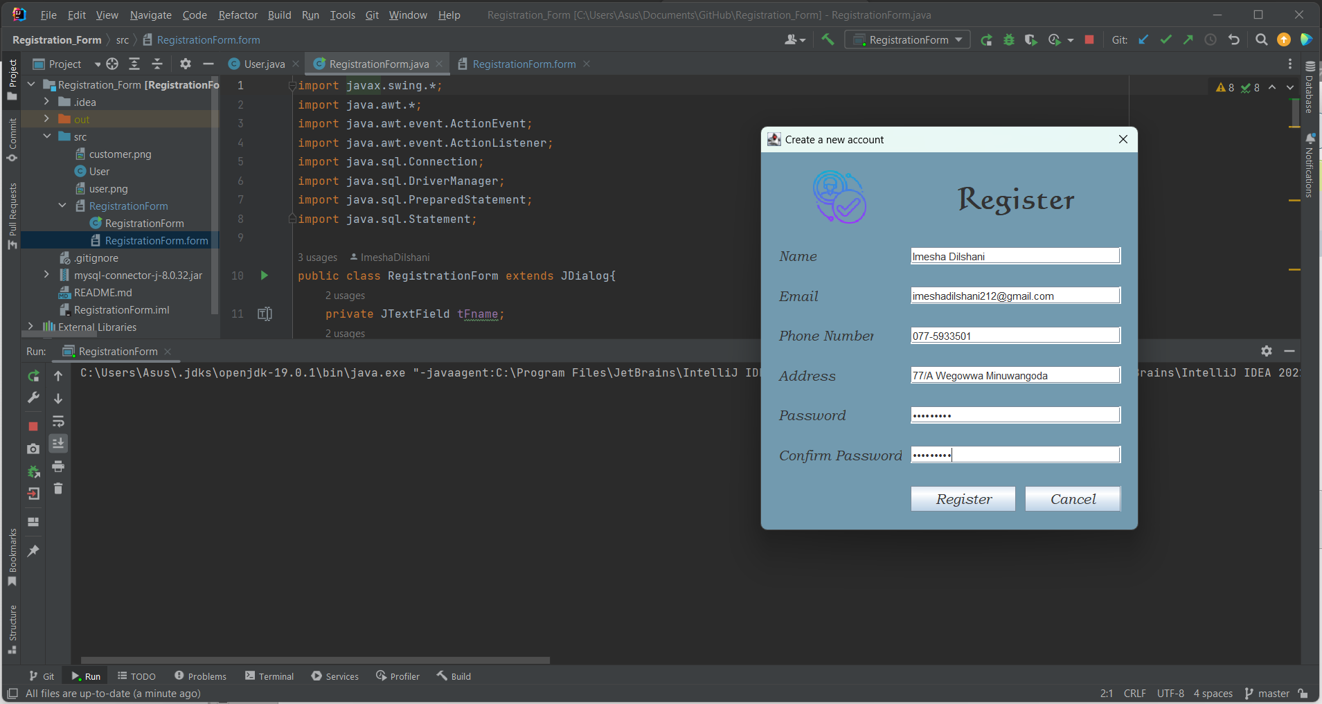Click the Debug bug icon in toolbar
1322x704 pixels.
[x=1009, y=40]
